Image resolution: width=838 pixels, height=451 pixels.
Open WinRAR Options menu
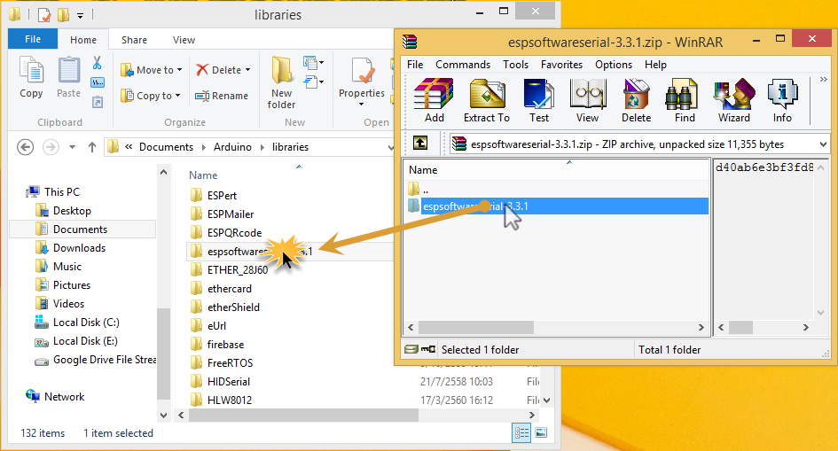tap(614, 65)
